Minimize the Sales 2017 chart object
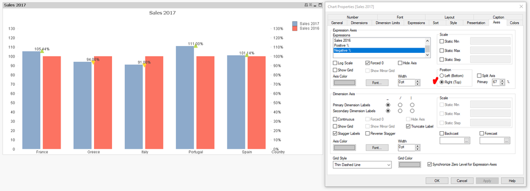 click(315, 5)
